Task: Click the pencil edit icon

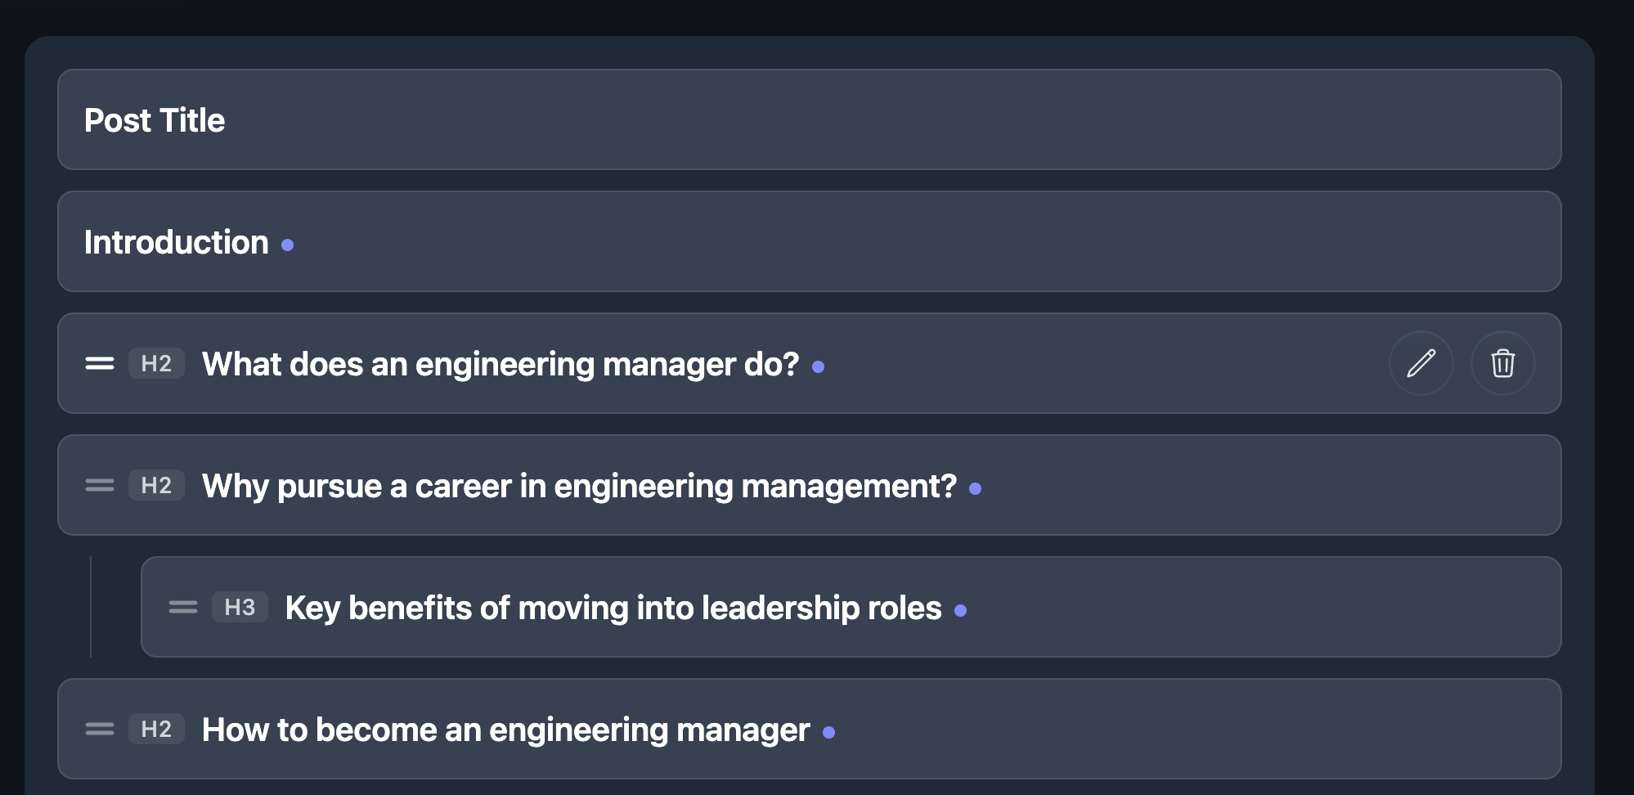Action: pyautogui.click(x=1421, y=363)
